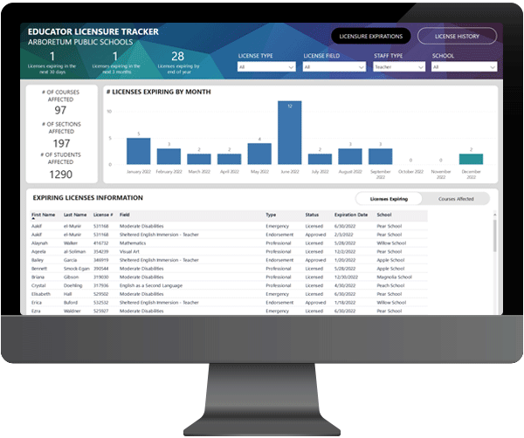Click first name 'Alaynah' in table
524x438 pixels.
tap(39, 243)
